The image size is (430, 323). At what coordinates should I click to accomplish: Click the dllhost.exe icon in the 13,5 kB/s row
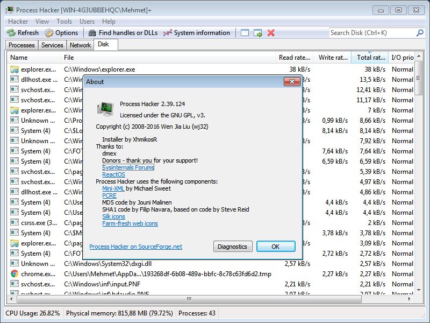point(15,80)
